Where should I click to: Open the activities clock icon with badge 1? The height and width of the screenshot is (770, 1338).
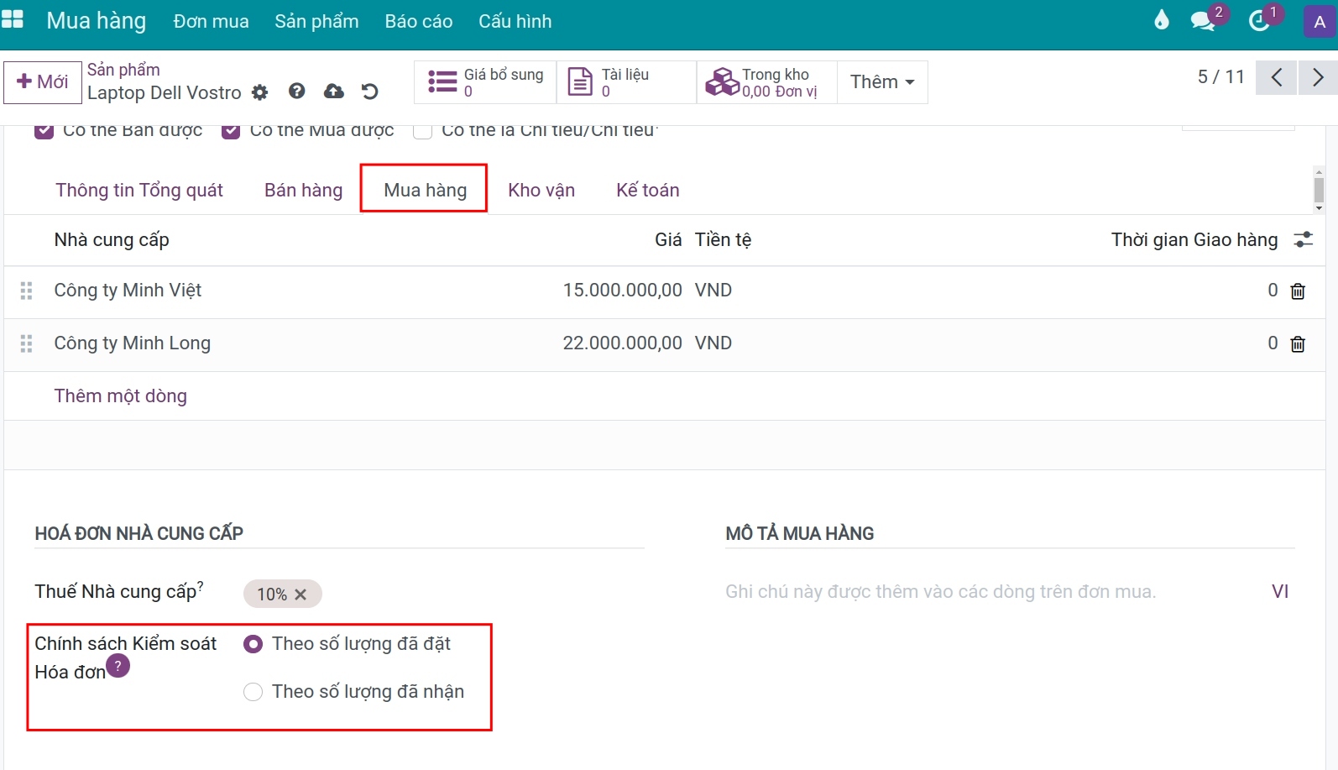[x=1259, y=21]
